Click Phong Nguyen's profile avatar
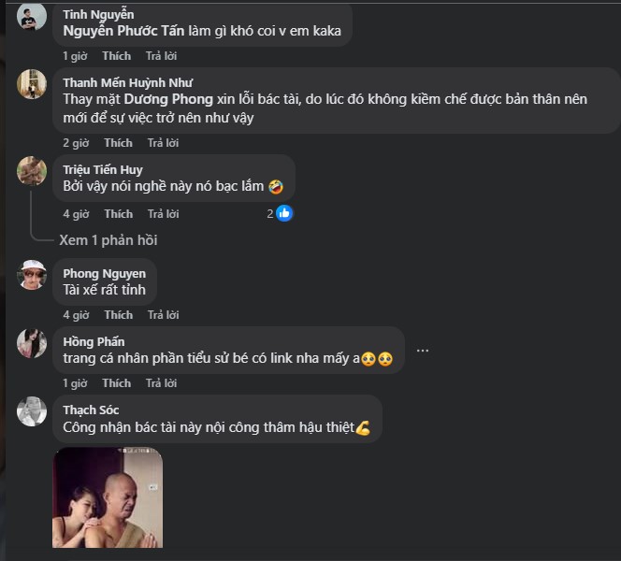The image size is (621, 561). click(x=32, y=274)
